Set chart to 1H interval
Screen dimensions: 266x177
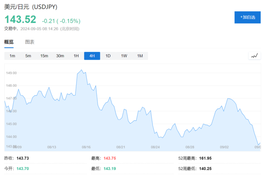[x=76, y=56]
